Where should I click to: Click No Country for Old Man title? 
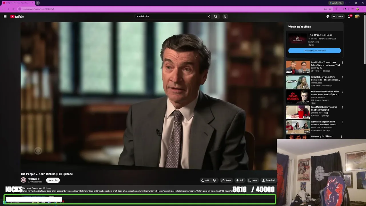322,136
